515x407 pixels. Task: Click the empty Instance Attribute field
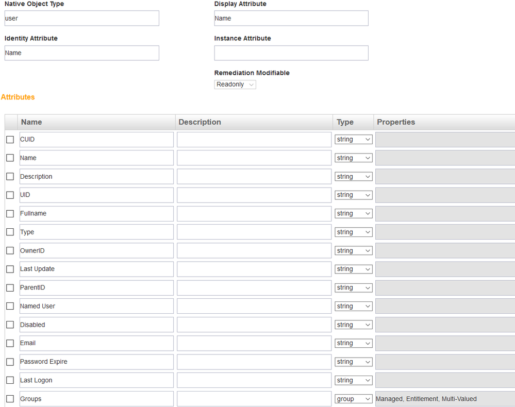pos(291,53)
